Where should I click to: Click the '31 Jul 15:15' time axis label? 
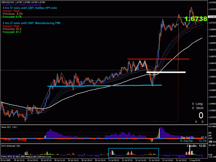pos(154,160)
